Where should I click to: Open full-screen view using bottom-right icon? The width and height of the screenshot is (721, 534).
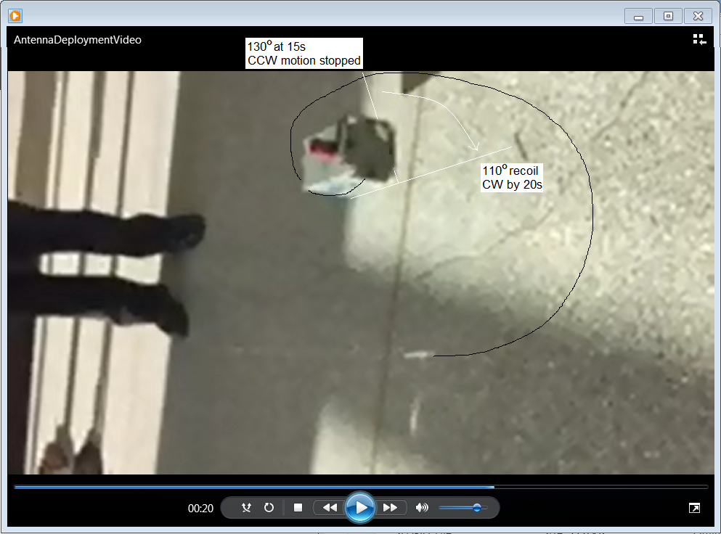tap(694, 509)
